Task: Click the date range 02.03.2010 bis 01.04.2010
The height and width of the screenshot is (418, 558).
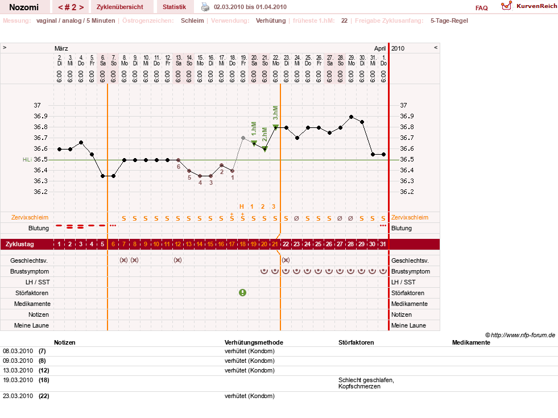Action: 250,7
